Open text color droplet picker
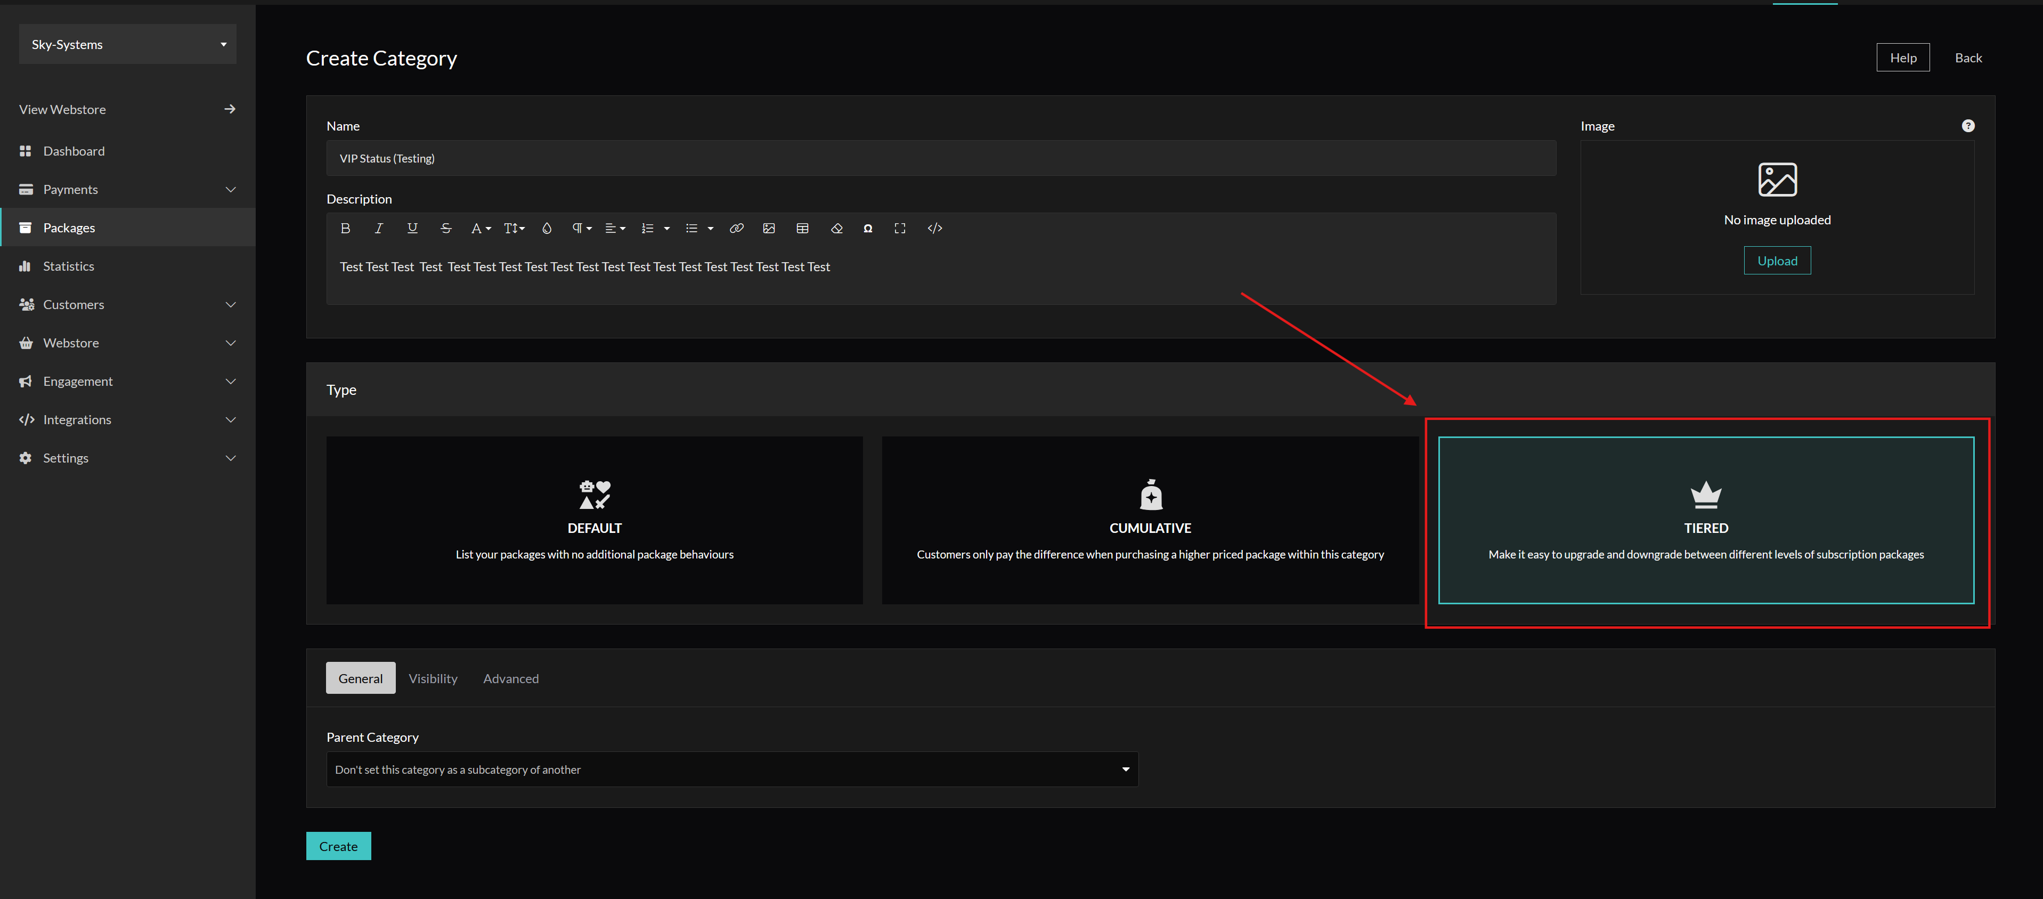The height and width of the screenshot is (899, 2043). [x=547, y=229]
